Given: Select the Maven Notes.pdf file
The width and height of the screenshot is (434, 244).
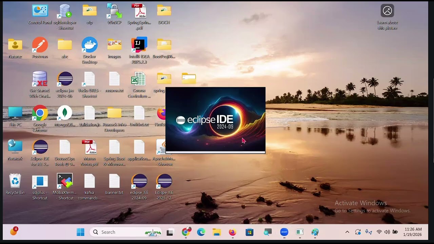Looking at the screenshot, I should [x=90, y=153].
